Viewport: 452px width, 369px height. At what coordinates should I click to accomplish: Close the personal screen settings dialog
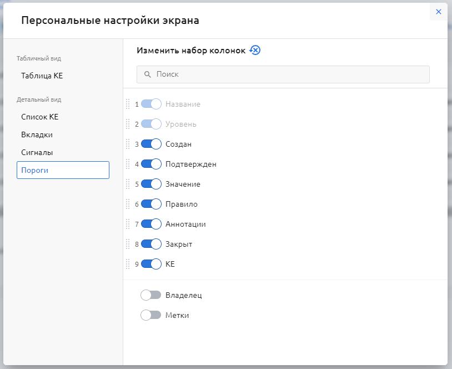[x=438, y=12]
